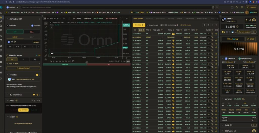Open TRADE HISTORY tab
Viewport: 259px width, 133px height.
[138, 19]
